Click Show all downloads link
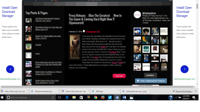 [184, 91]
